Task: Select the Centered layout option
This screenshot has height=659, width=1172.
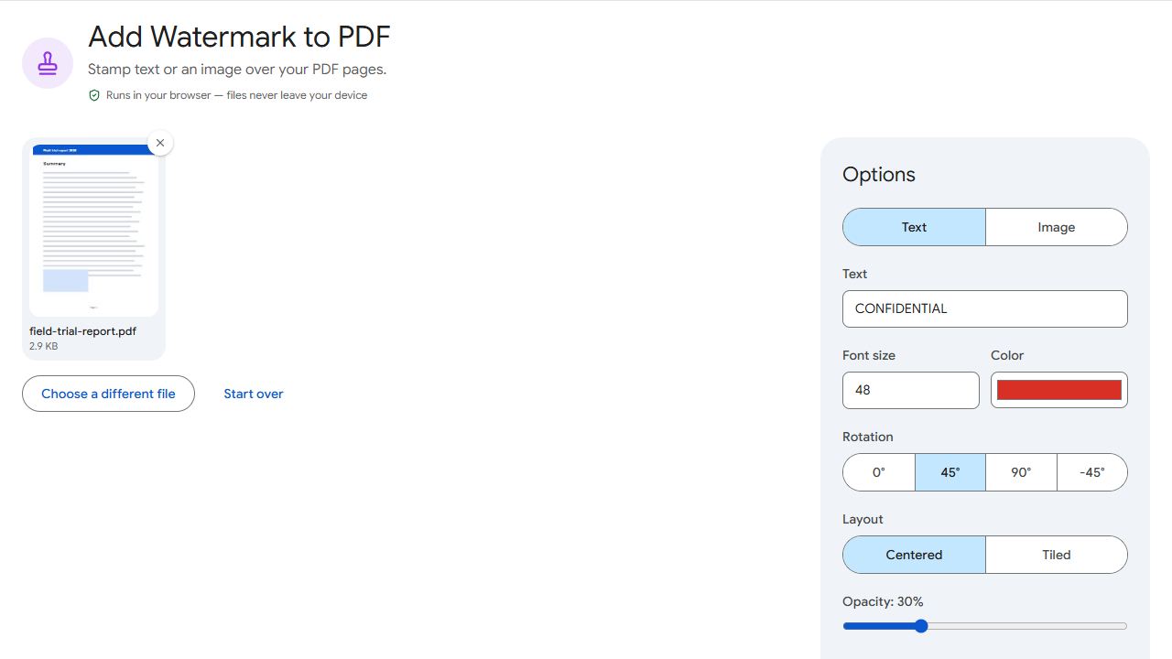Action: (914, 555)
